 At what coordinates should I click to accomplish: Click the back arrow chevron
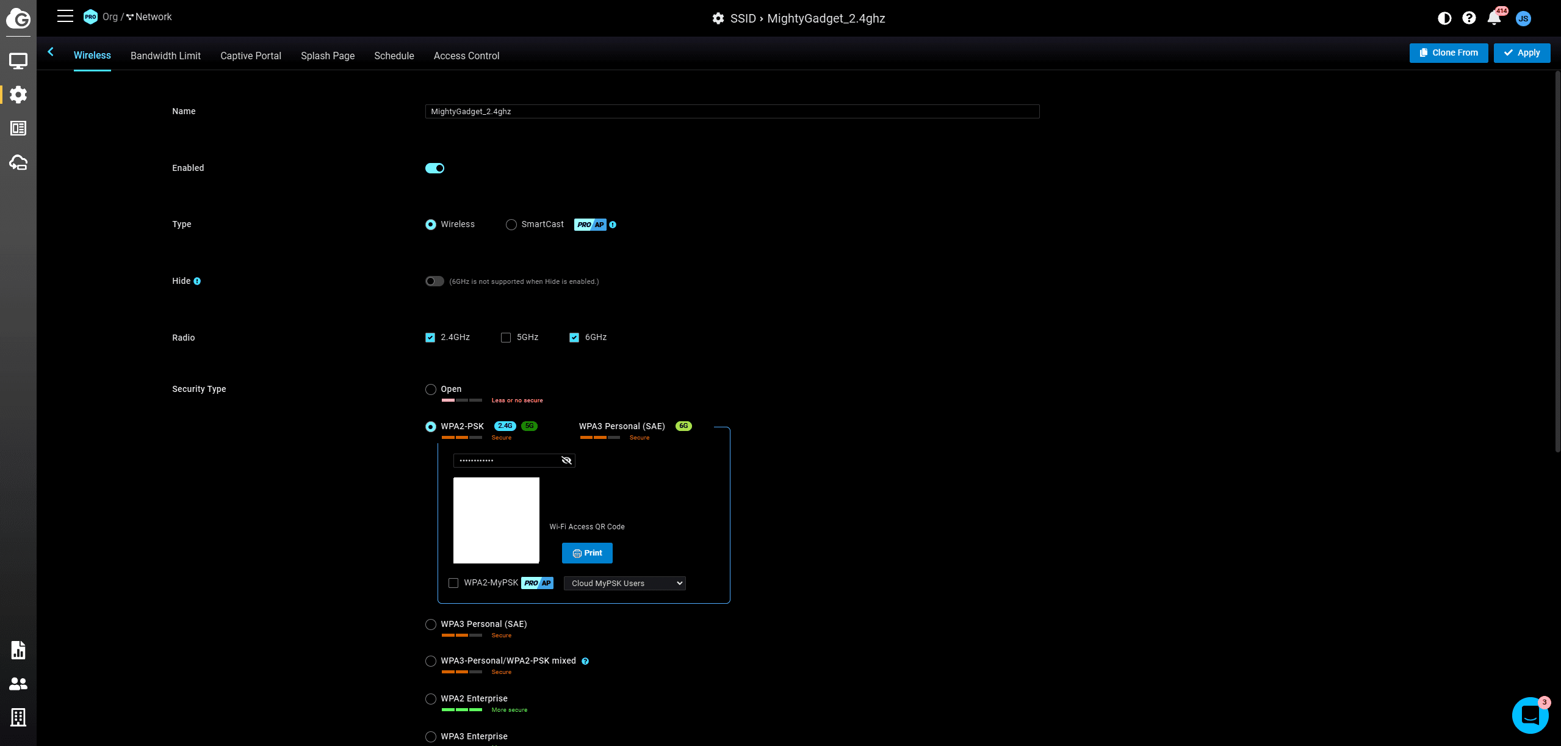coord(51,53)
